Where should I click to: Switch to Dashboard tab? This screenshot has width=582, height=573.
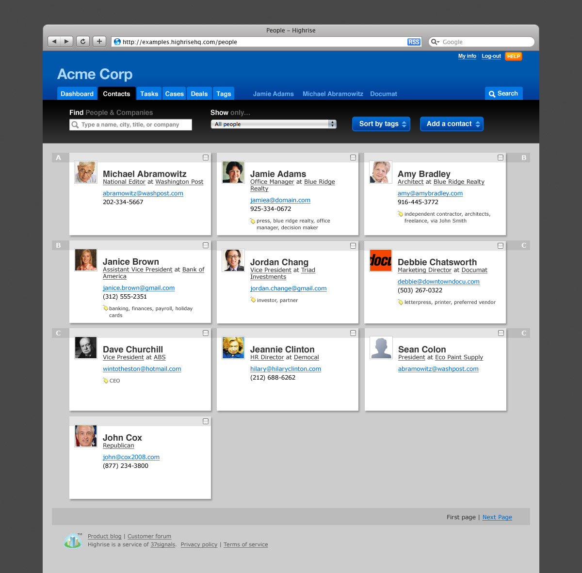tap(77, 94)
